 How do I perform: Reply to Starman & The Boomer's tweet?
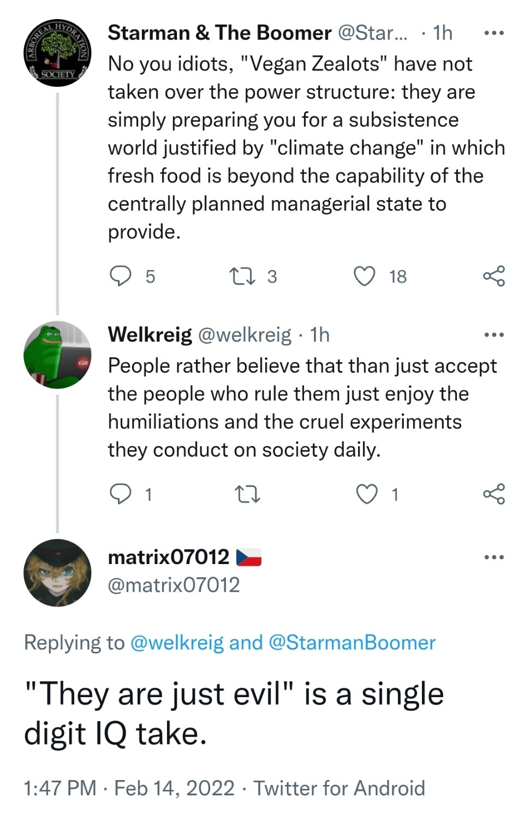[x=121, y=276]
